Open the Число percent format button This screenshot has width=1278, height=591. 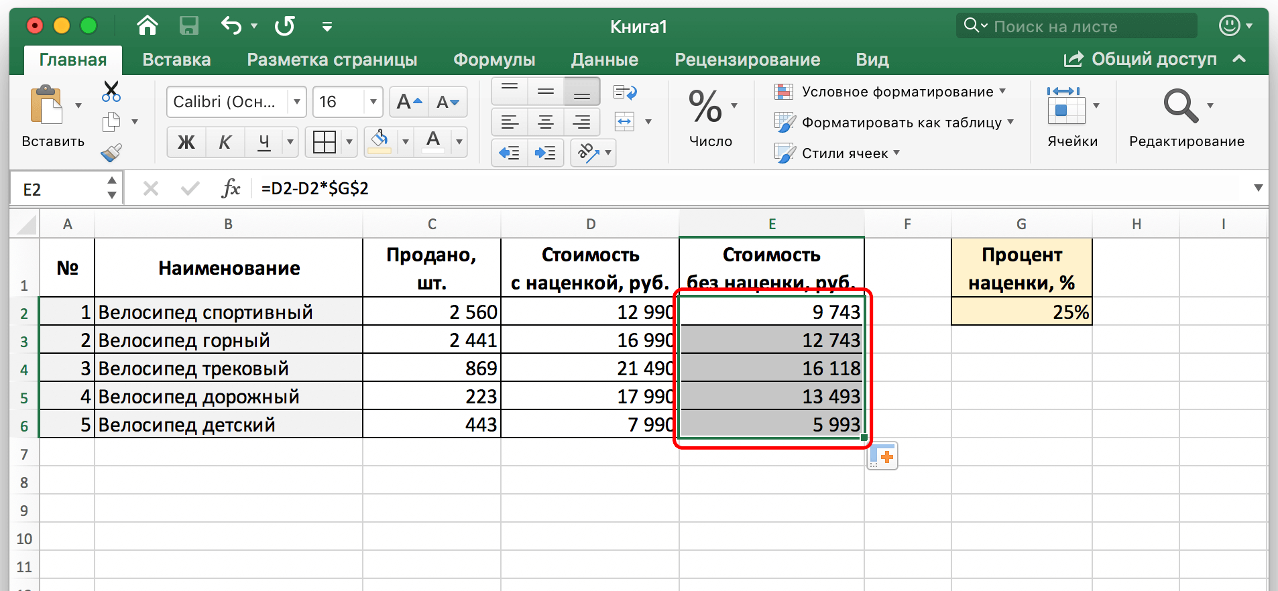tap(711, 117)
